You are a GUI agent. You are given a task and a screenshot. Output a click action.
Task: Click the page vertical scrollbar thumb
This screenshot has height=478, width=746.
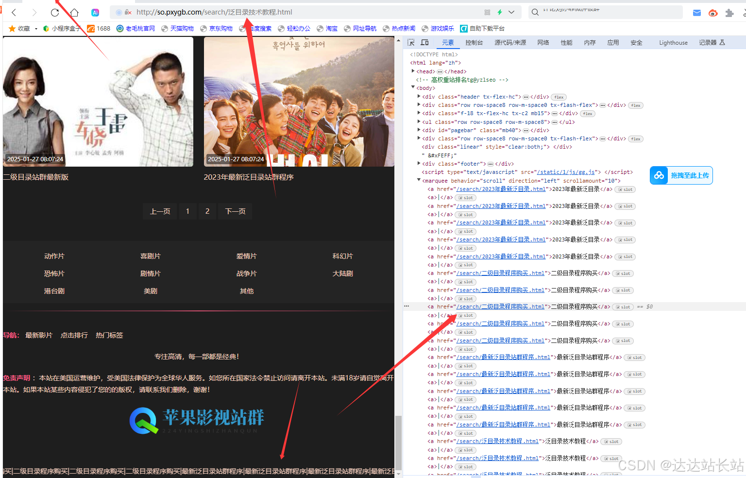[399, 442]
